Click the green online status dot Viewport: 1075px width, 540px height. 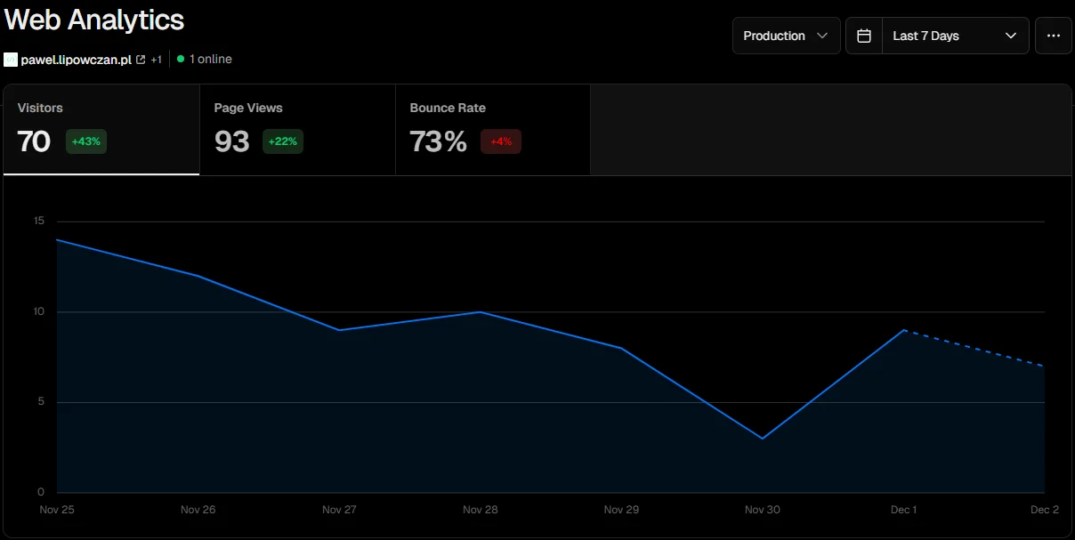pos(182,59)
